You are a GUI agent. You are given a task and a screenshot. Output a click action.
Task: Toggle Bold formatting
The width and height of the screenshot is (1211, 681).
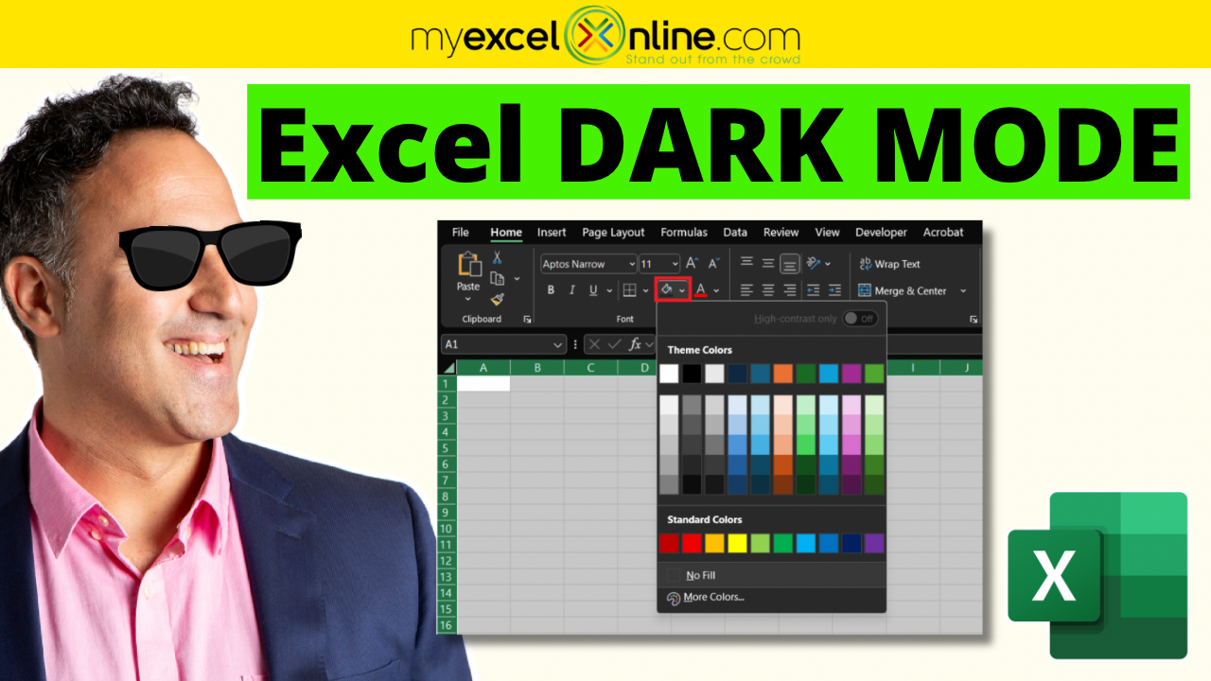click(551, 290)
